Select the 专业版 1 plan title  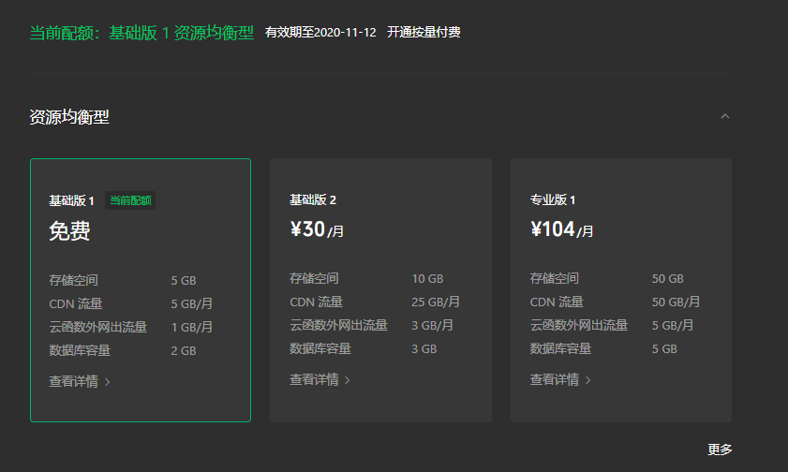click(552, 199)
